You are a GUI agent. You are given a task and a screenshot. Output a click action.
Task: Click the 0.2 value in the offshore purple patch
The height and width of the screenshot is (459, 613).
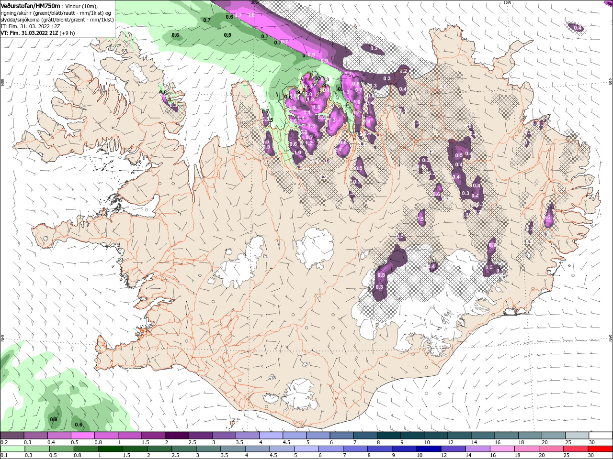point(374,49)
